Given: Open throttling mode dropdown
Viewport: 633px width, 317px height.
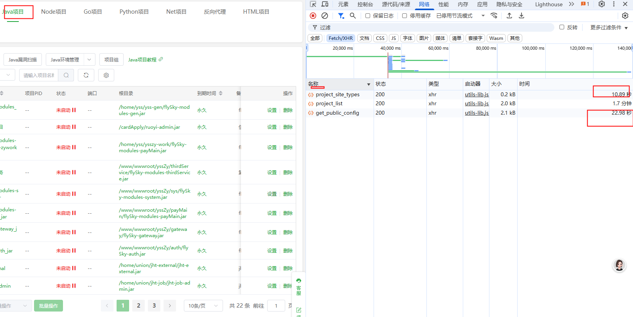Looking at the screenshot, I should [x=461, y=16].
